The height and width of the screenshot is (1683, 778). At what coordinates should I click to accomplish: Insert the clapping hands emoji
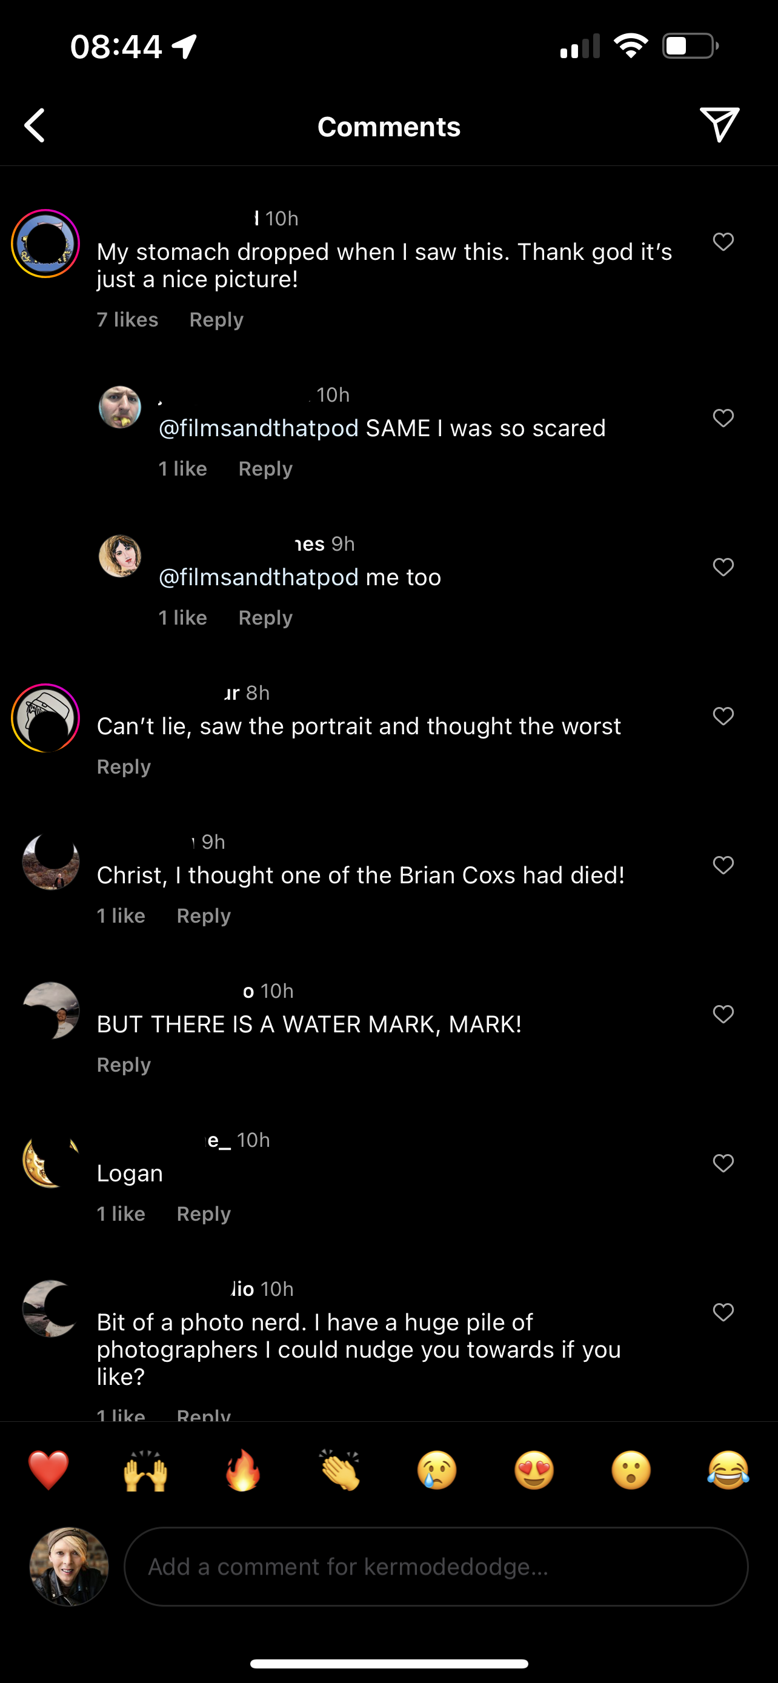340,1470
